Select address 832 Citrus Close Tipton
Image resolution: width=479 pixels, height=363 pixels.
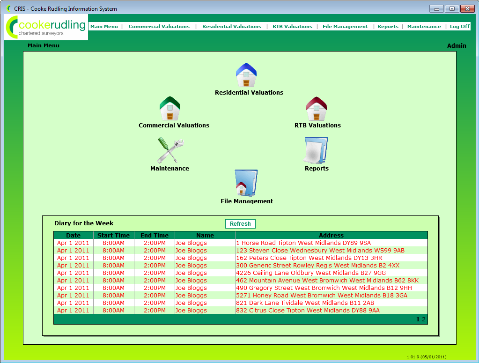click(x=308, y=310)
